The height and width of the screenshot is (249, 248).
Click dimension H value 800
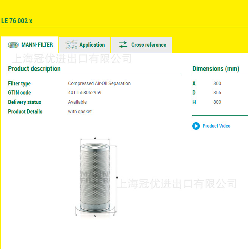(x=217, y=102)
